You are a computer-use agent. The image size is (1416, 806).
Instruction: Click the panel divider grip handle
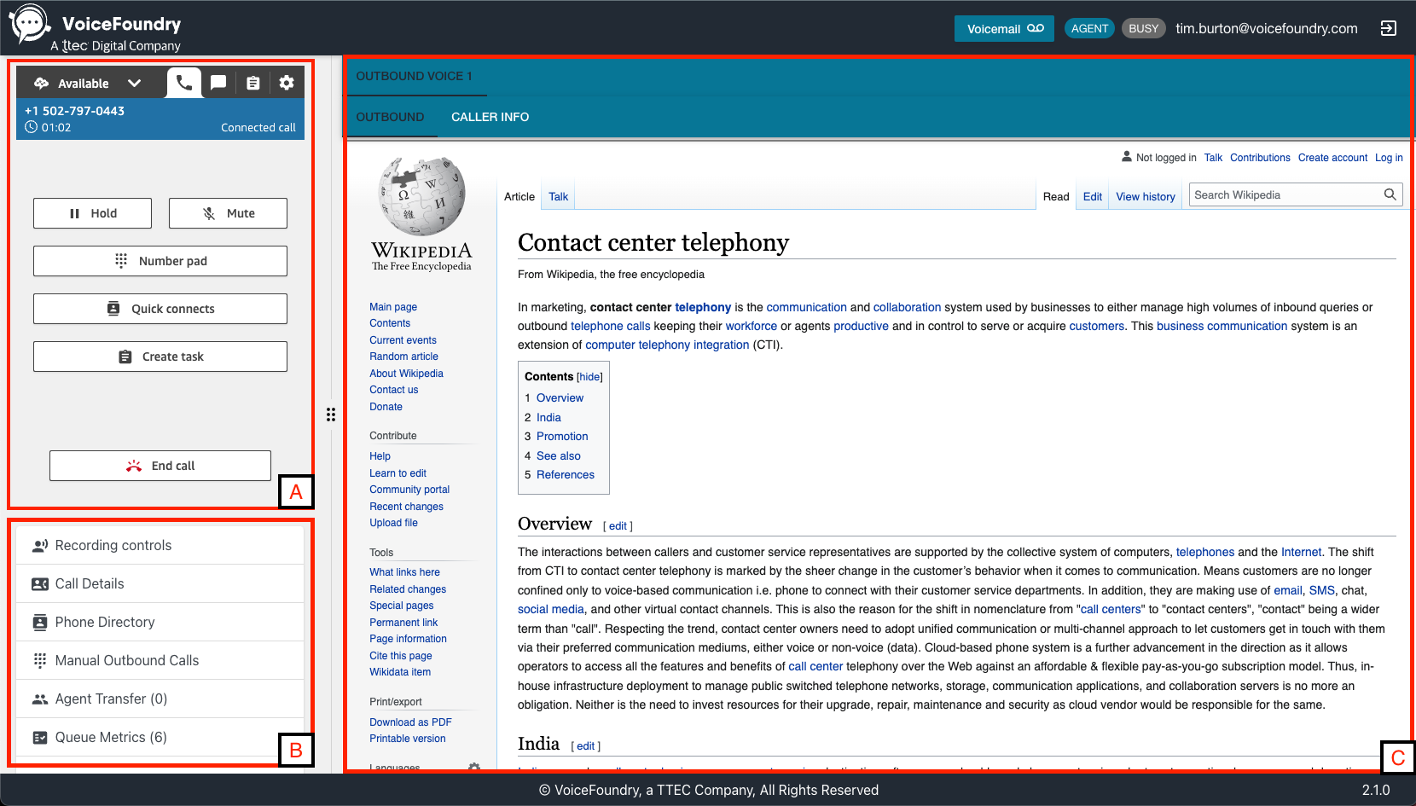pyautogui.click(x=331, y=415)
